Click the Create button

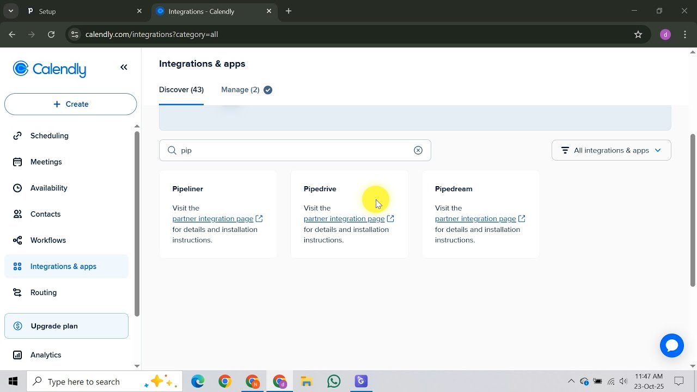[x=71, y=104]
